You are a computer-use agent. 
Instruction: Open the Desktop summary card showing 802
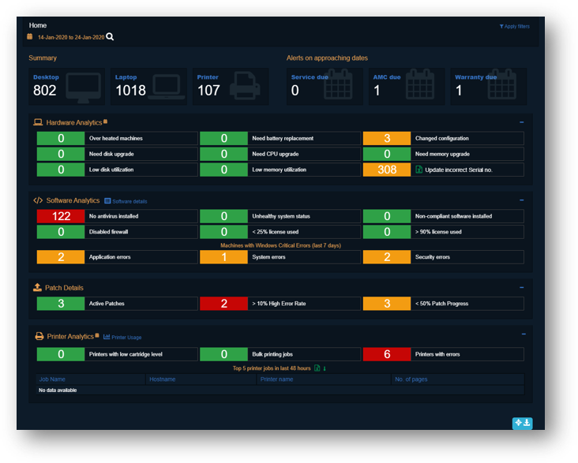coord(66,86)
